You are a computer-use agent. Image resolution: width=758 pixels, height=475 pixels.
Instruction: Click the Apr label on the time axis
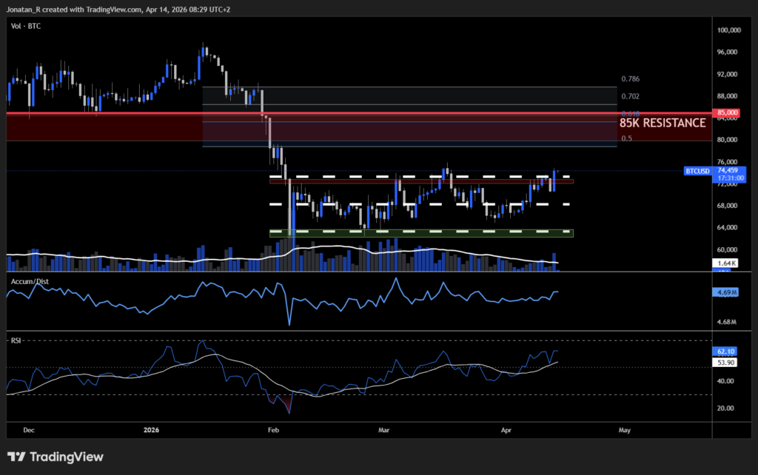tap(506, 430)
